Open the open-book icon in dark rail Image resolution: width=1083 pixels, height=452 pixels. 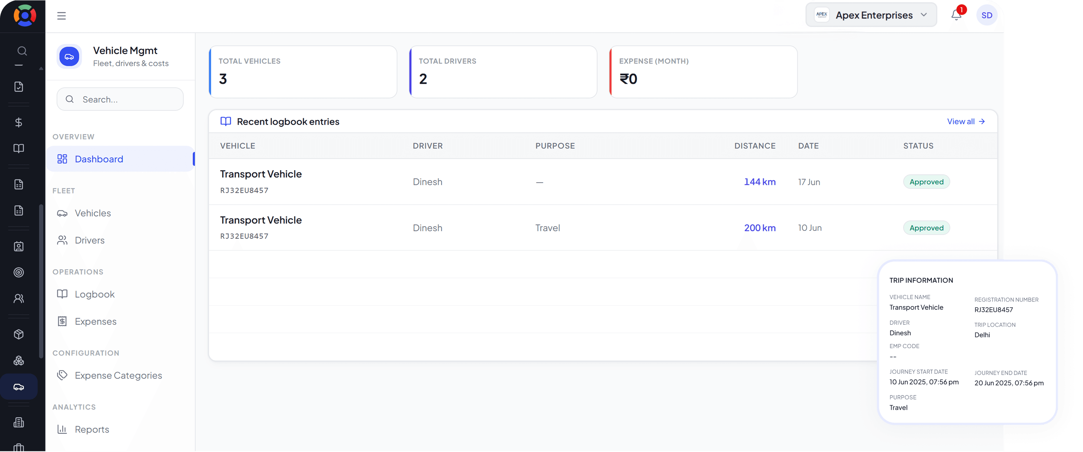[x=19, y=148]
